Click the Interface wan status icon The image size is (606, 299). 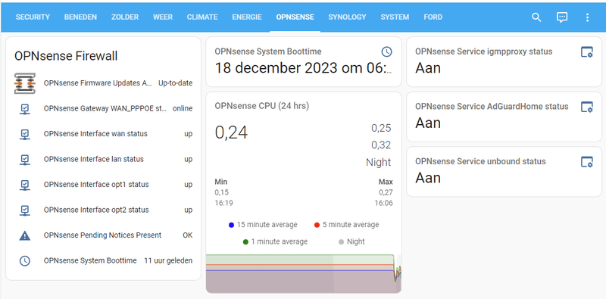click(25, 134)
